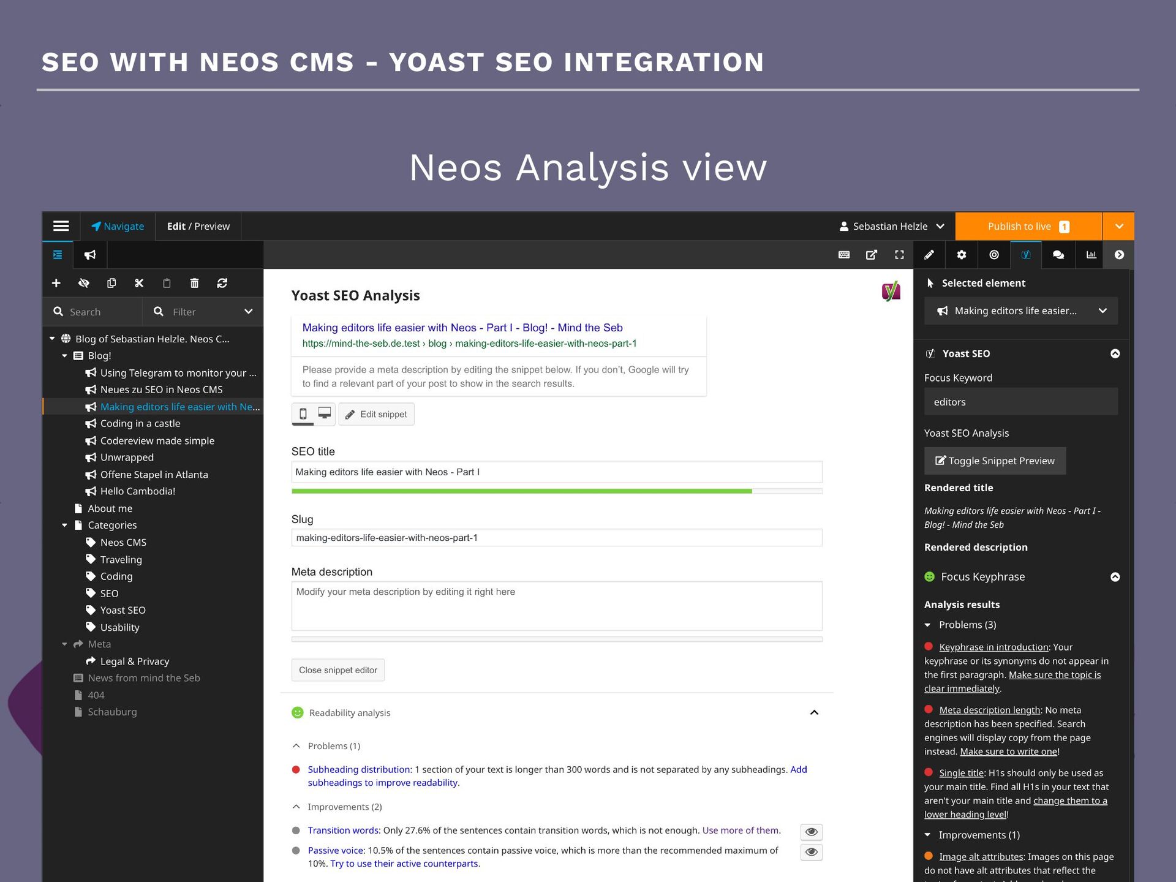Select the Yoast SEO inspector tab
The image size is (1176, 882).
(x=1026, y=255)
